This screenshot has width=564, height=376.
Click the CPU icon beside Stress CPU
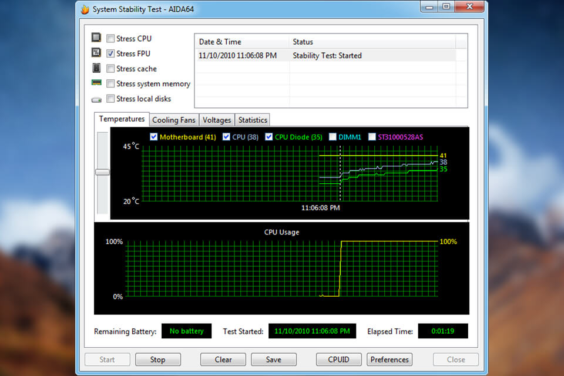click(96, 38)
